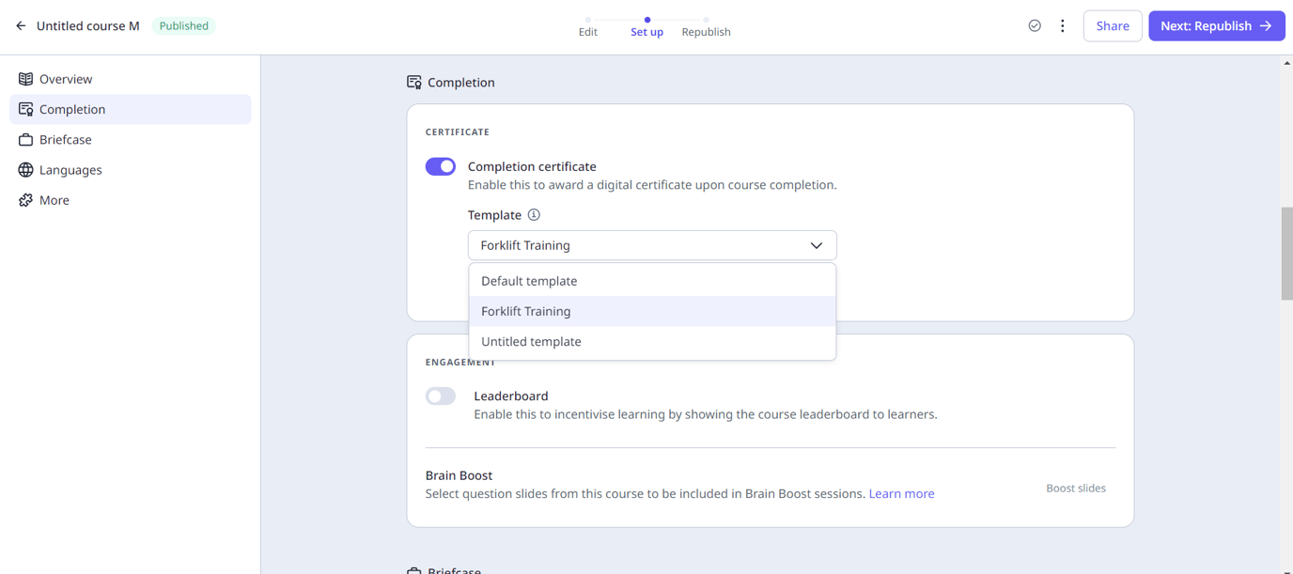Viewport: 1293px width, 574px height.
Task: Click the Template info tooltip icon
Action: coord(534,214)
